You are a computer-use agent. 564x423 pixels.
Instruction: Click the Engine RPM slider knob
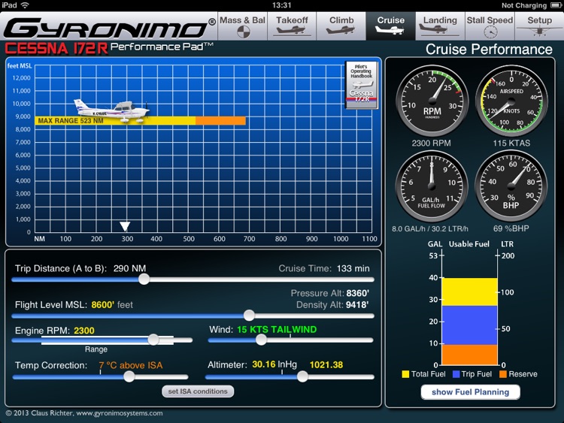153,340
